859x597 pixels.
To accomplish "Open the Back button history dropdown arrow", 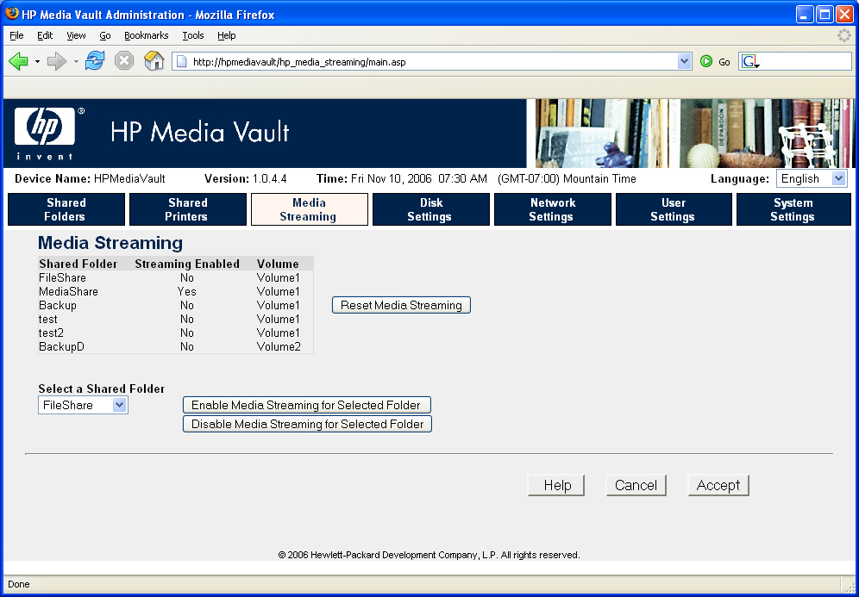I will 37,62.
